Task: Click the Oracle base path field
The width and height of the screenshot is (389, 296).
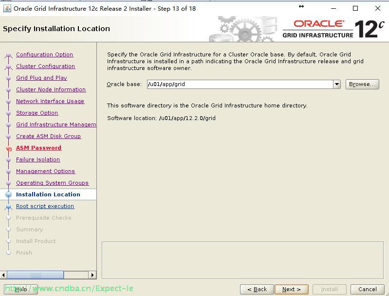Action: click(240, 84)
